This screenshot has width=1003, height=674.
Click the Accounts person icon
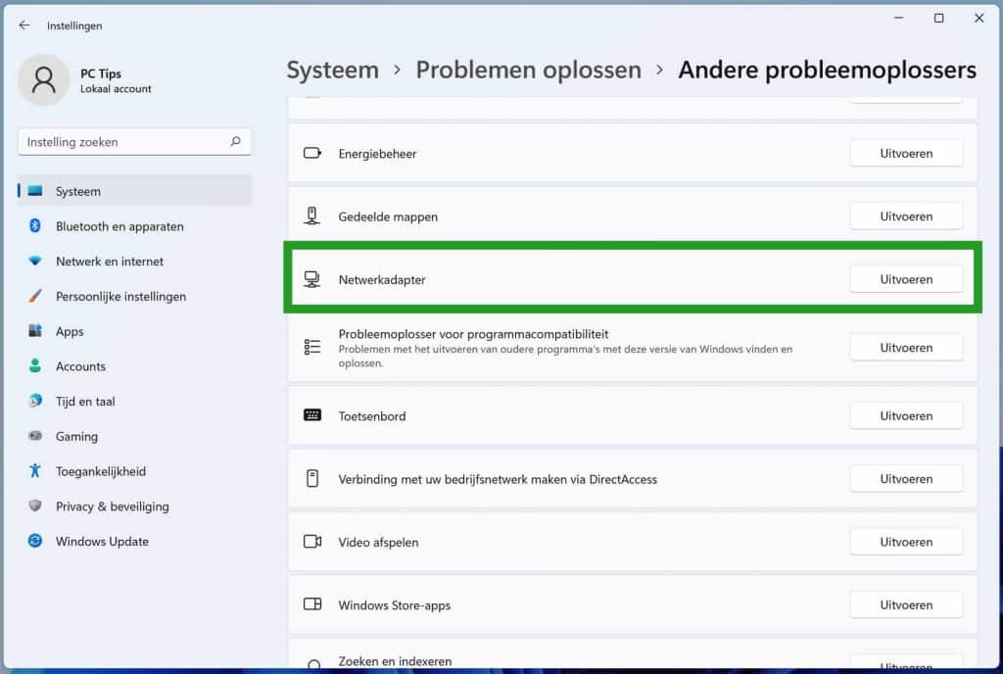35,365
